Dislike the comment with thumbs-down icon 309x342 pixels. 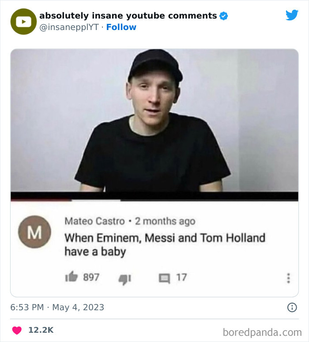pos(123,278)
